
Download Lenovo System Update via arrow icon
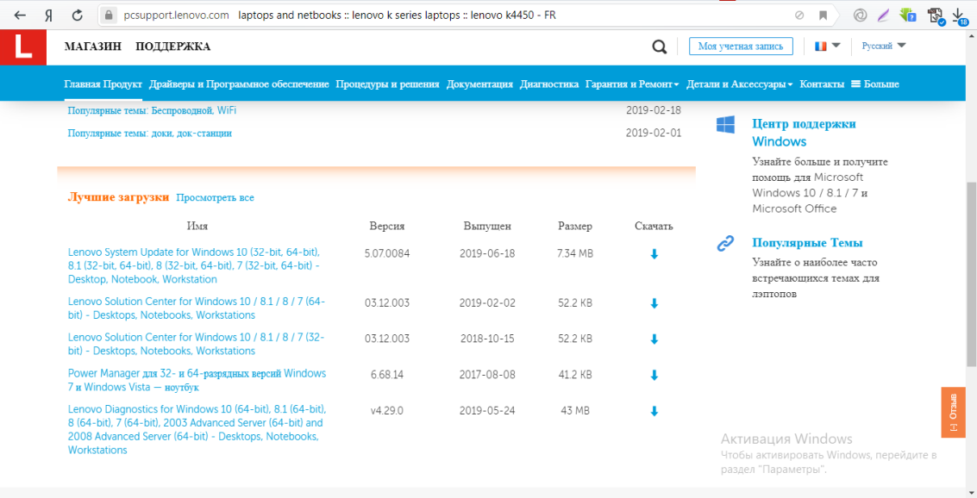pyautogui.click(x=654, y=254)
